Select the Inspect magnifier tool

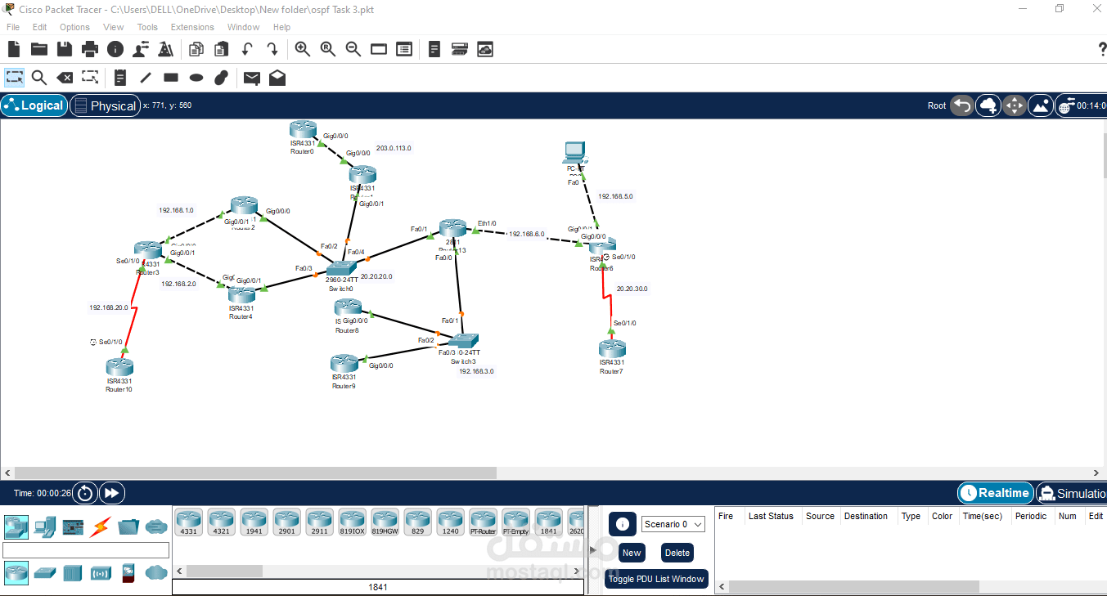click(x=39, y=78)
